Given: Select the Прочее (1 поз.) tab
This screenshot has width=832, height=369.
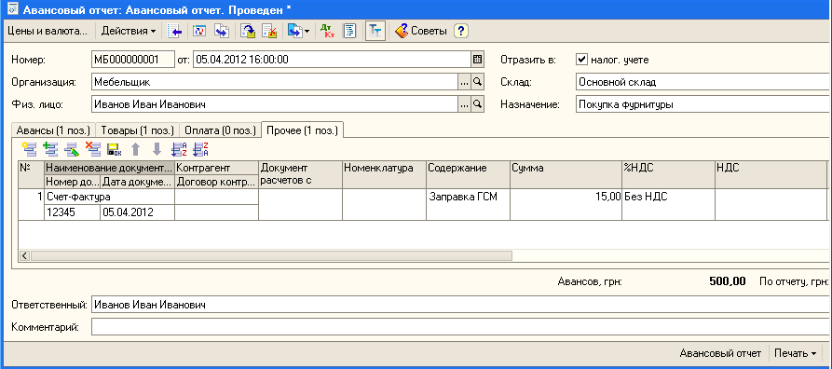Looking at the screenshot, I should pos(303,130).
